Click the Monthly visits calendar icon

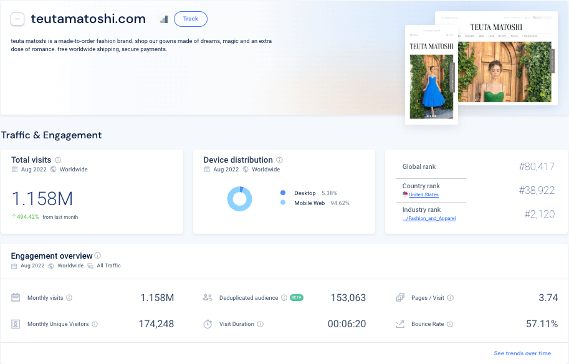16,297
